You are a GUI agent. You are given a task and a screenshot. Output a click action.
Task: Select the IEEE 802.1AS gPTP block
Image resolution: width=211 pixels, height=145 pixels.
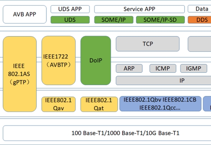tap(20, 74)
